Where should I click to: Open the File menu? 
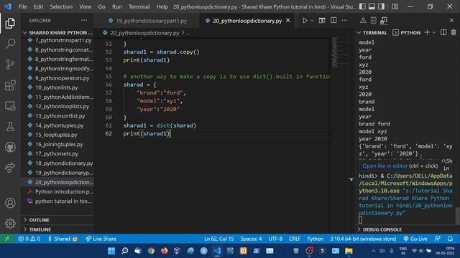(x=22, y=6)
